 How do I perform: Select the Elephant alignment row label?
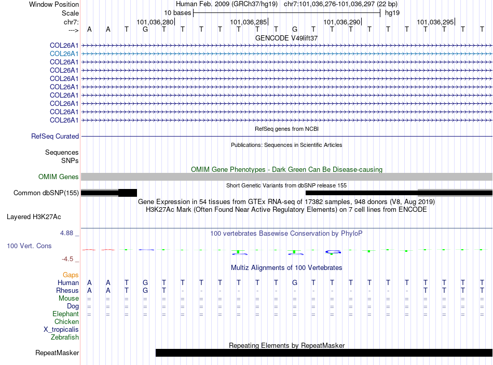coord(65,314)
